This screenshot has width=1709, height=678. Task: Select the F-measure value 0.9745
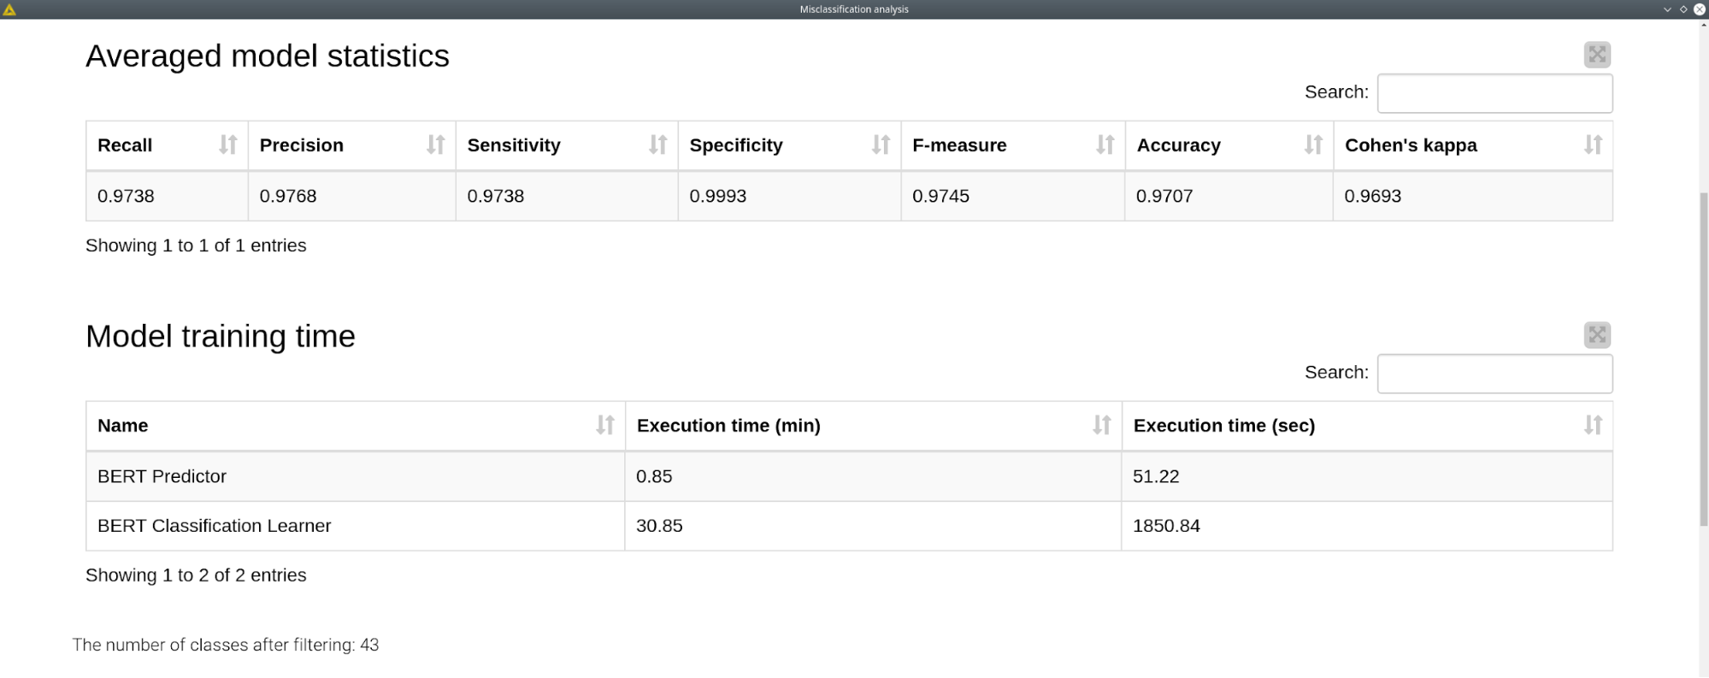(940, 196)
